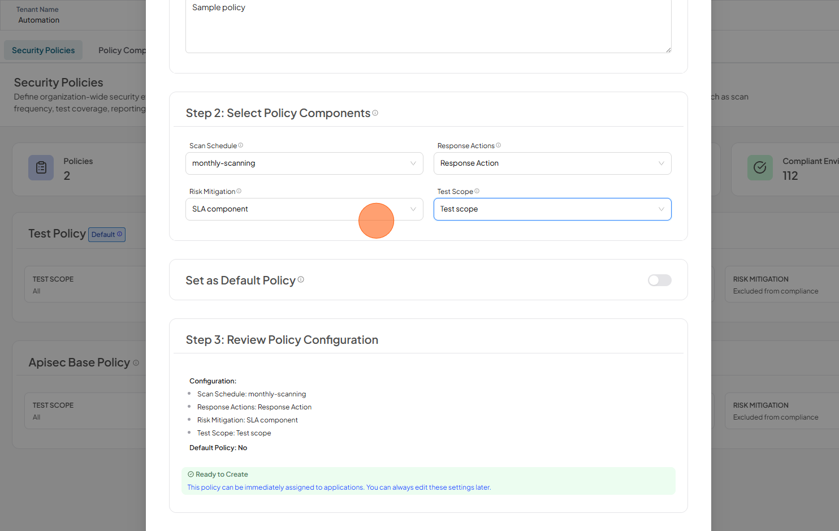This screenshot has height=531, width=839.
Task: Switch to the Policy Comp... tab
Action: point(122,50)
